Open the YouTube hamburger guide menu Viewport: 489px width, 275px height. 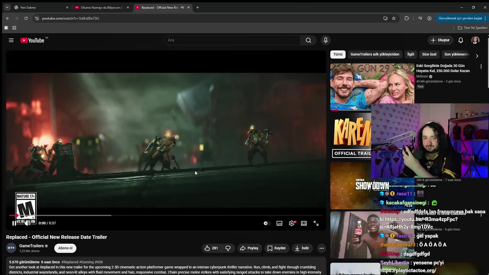point(11,40)
